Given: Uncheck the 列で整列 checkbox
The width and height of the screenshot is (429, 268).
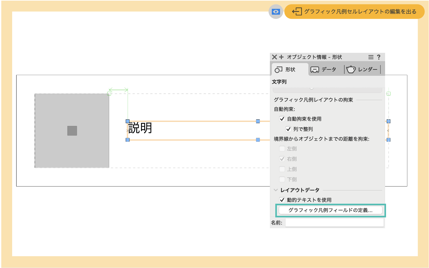Looking at the screenshot, I should click(288, 129).
